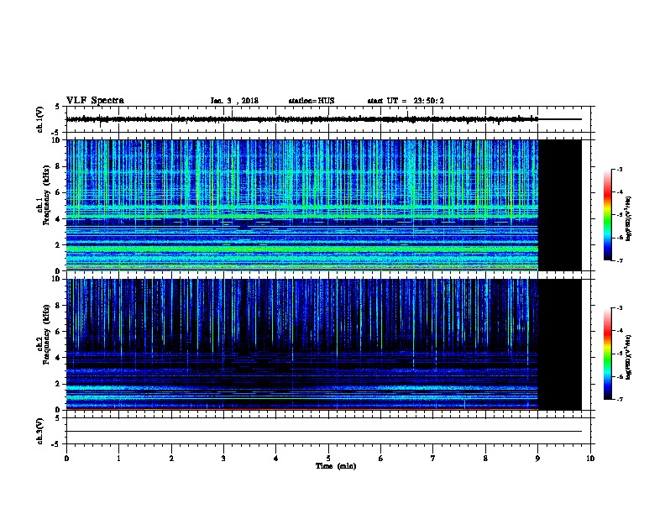The image size is (665, 514).
Task: Click the 6 kHz tick of ch.1 spectrogram
Action: [x=59, y=192]
